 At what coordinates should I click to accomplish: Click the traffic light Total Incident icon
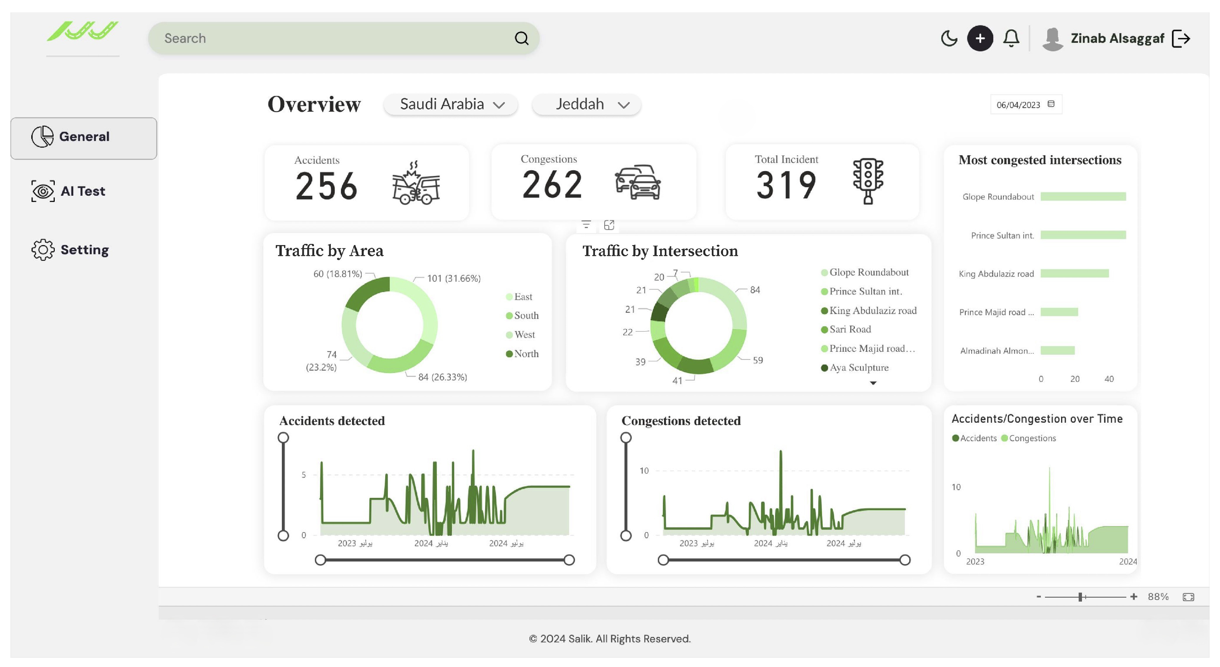pos(868,181)
